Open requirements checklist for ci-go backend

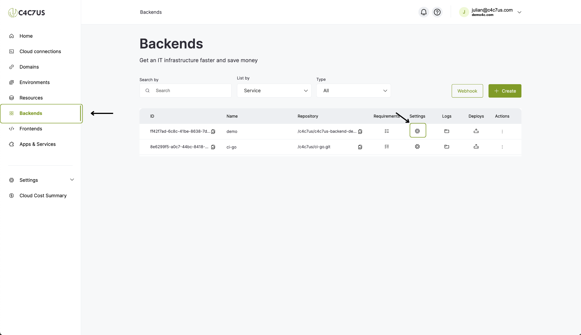(387, 147)
